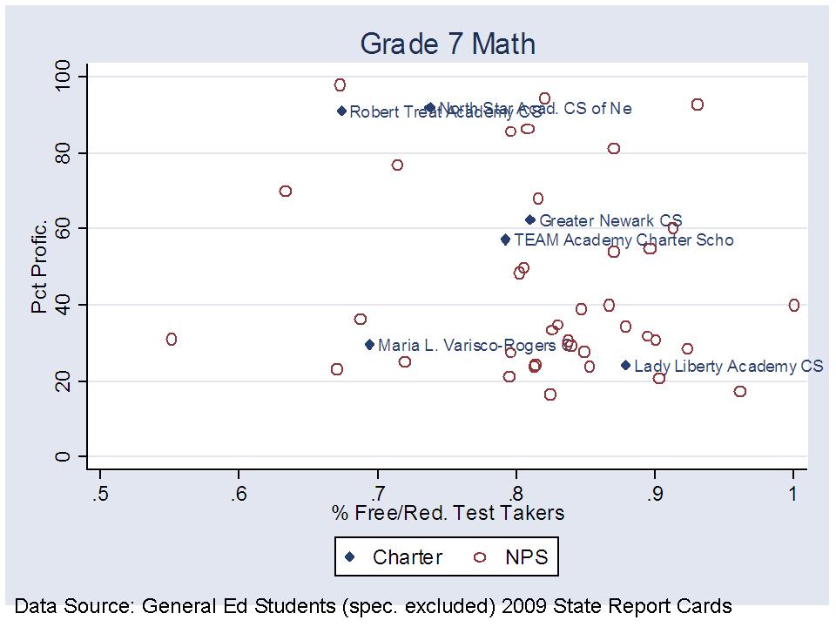836x627 pixels.
Task: Select the Lady Liberty Academy CS diamond
Action: pyautogui.click(x=625, y=366)
